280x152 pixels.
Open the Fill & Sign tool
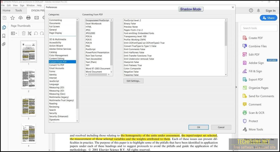252,71
